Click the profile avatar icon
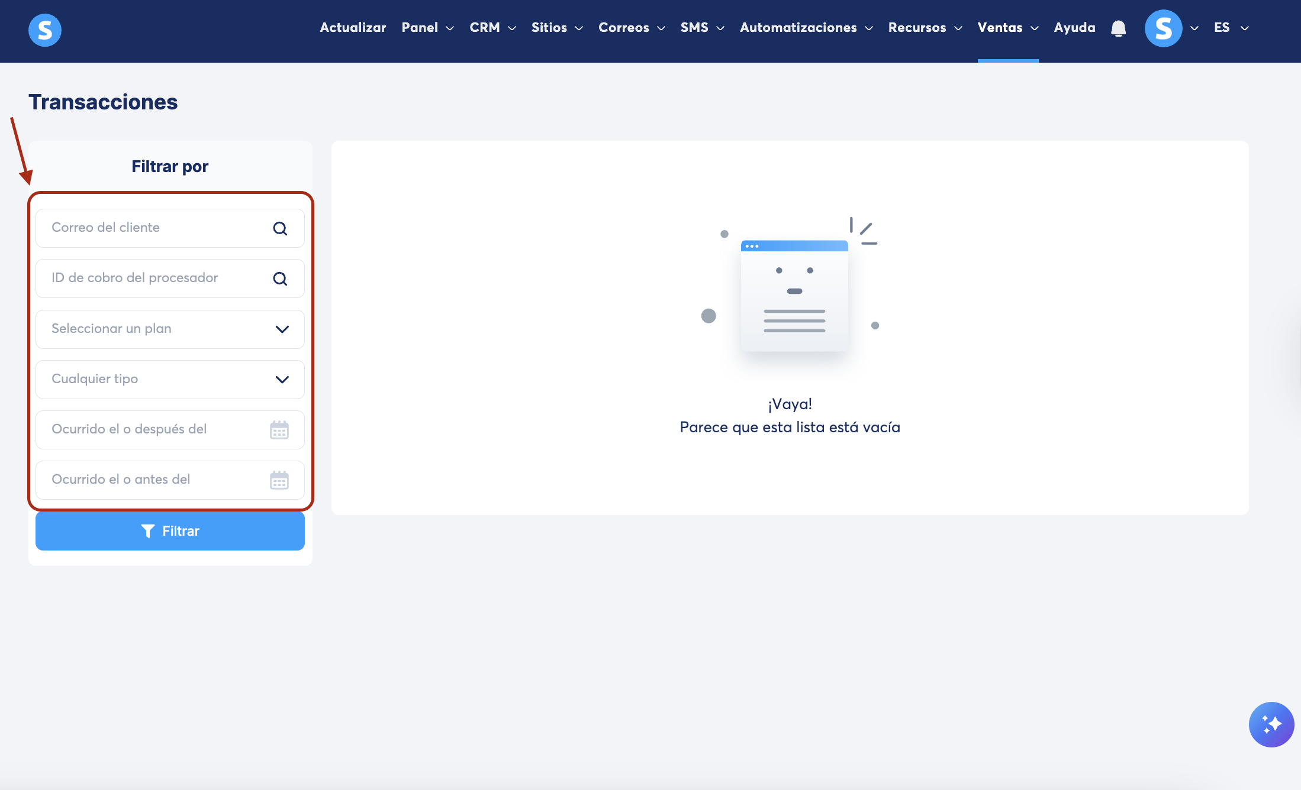This screenshot has width=1301, height=790. pyautogui.click(x=1162, y=28)
